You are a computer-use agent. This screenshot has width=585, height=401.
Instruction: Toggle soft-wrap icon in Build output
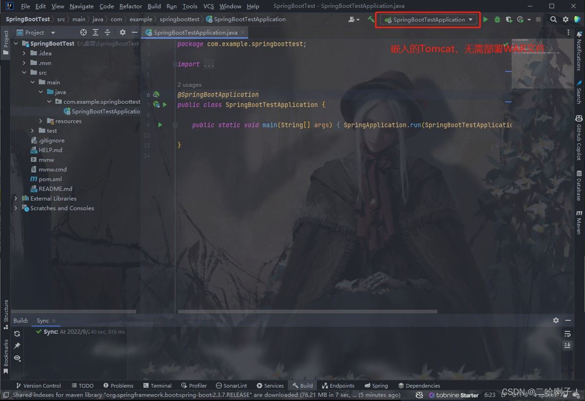click(x=567, y=334)
